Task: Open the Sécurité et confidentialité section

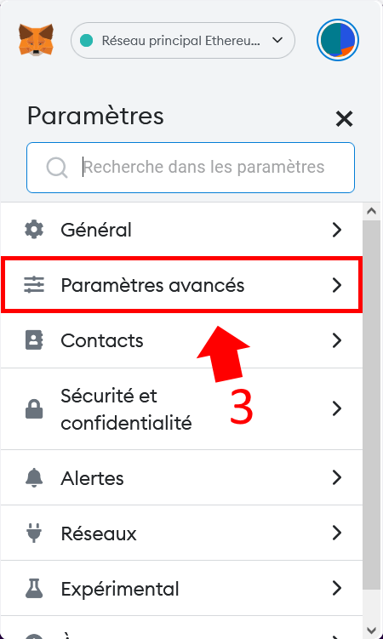Action: click(x=181, y=408)
